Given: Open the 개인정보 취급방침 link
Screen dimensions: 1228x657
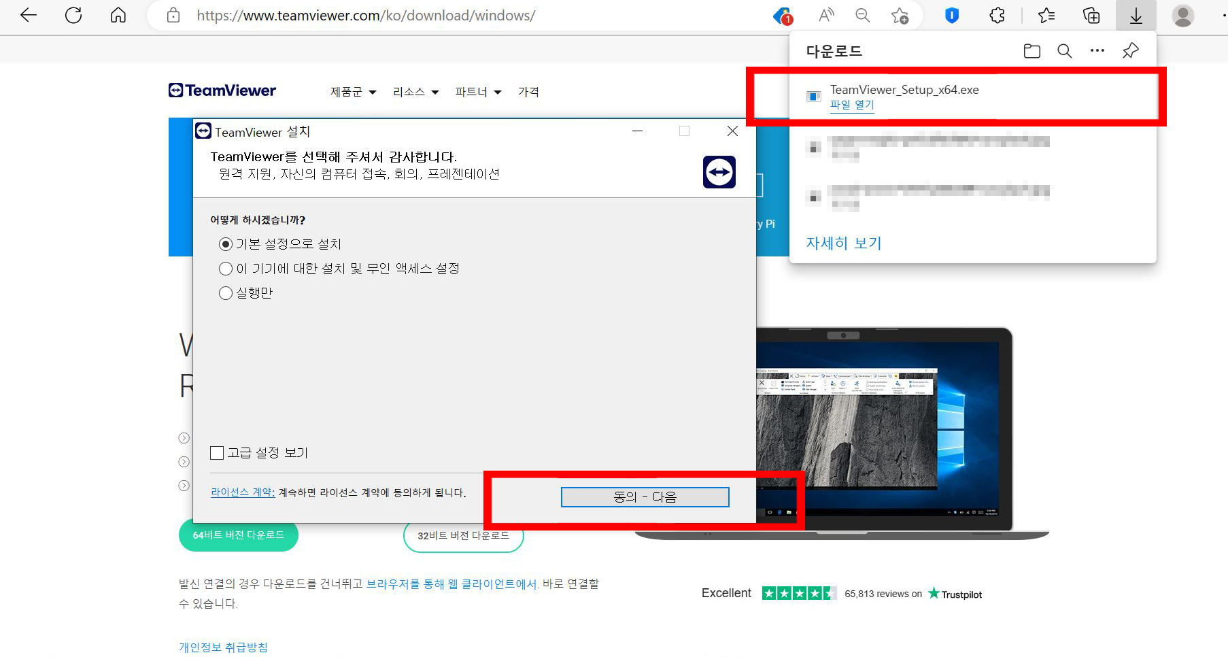Looking at the screenshot, I should pyautogui.click(x=223, y=647).
